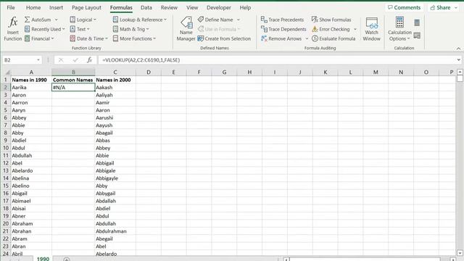Open the Share dropdown arrow
Screen dimensions: 464x261
(x=456, y=8)
